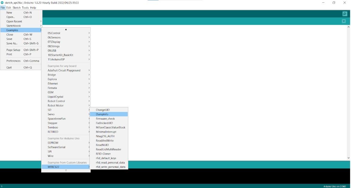Image resolution: width=351 pixels, height=188 pixels.
Task: Open Adafruit Circuit Playground examples
Action: click(x=66, y=70)
